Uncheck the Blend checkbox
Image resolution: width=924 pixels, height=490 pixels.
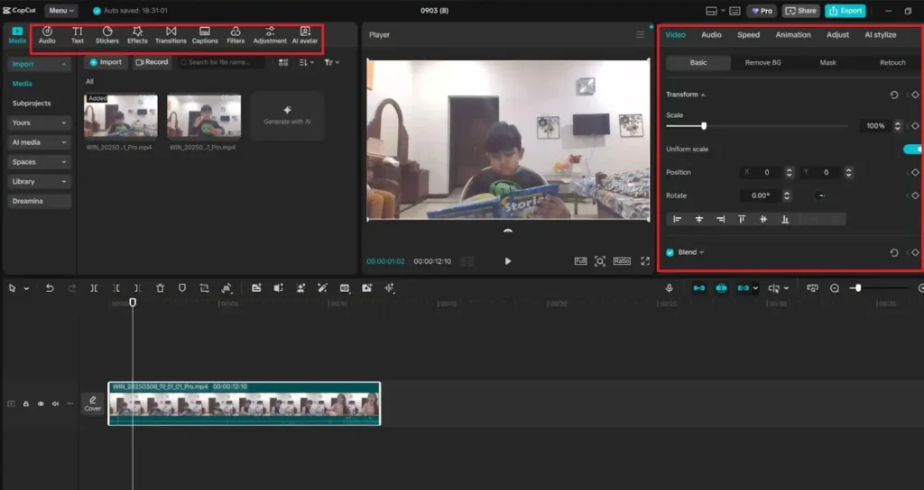[670, 252]
